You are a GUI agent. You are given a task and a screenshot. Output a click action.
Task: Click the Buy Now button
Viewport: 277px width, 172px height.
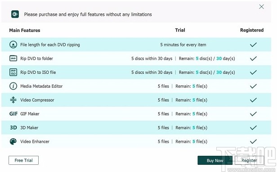[x=215, y=160]
